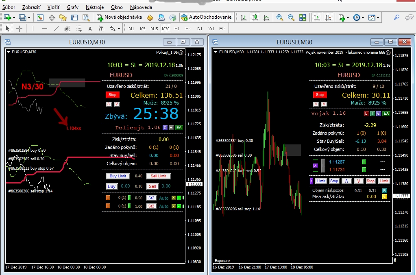Open the Market Watch panel icon

click(x=40, y=17)
